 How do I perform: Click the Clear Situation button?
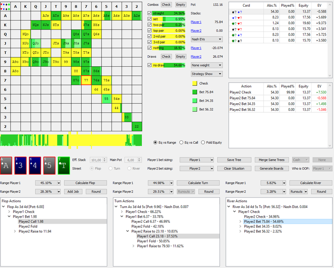[x=234, y=169]
